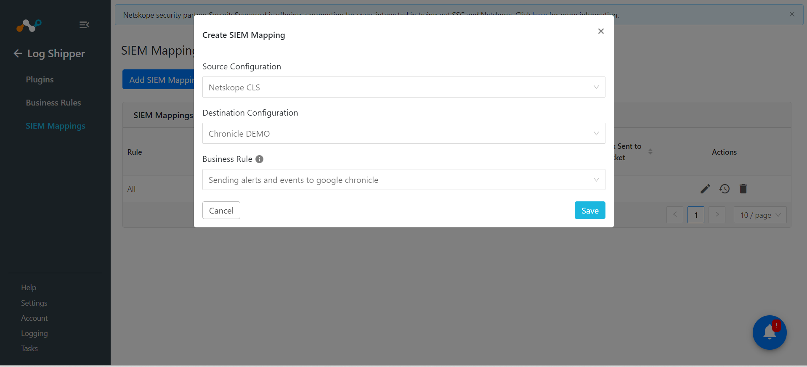Open Tasks in sidebar
The image size is (807, 367).
[x=29, y=349]
